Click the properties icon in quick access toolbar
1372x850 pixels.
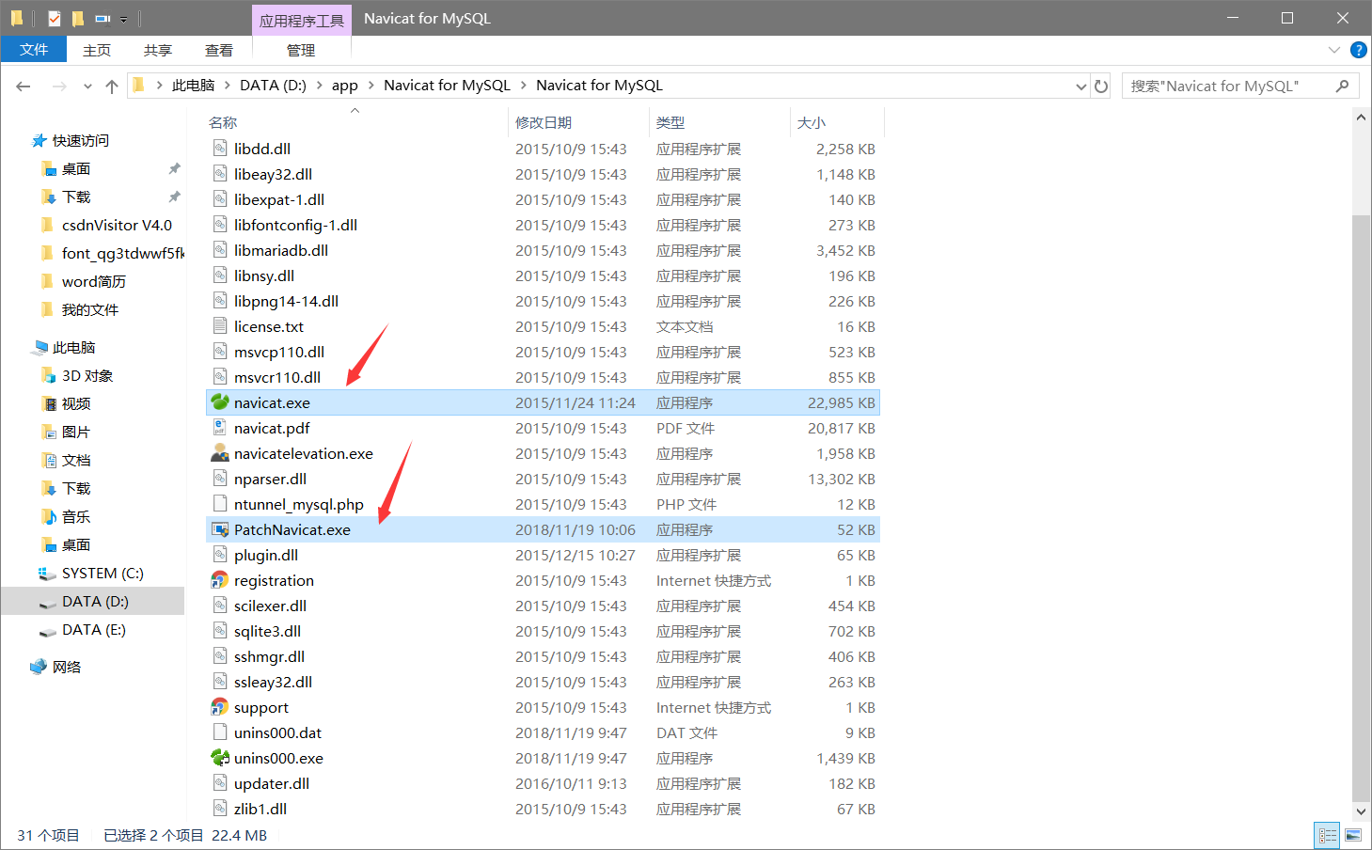pos(54,18)
